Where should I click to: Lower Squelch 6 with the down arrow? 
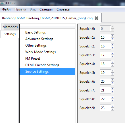[x=113, y=83]
